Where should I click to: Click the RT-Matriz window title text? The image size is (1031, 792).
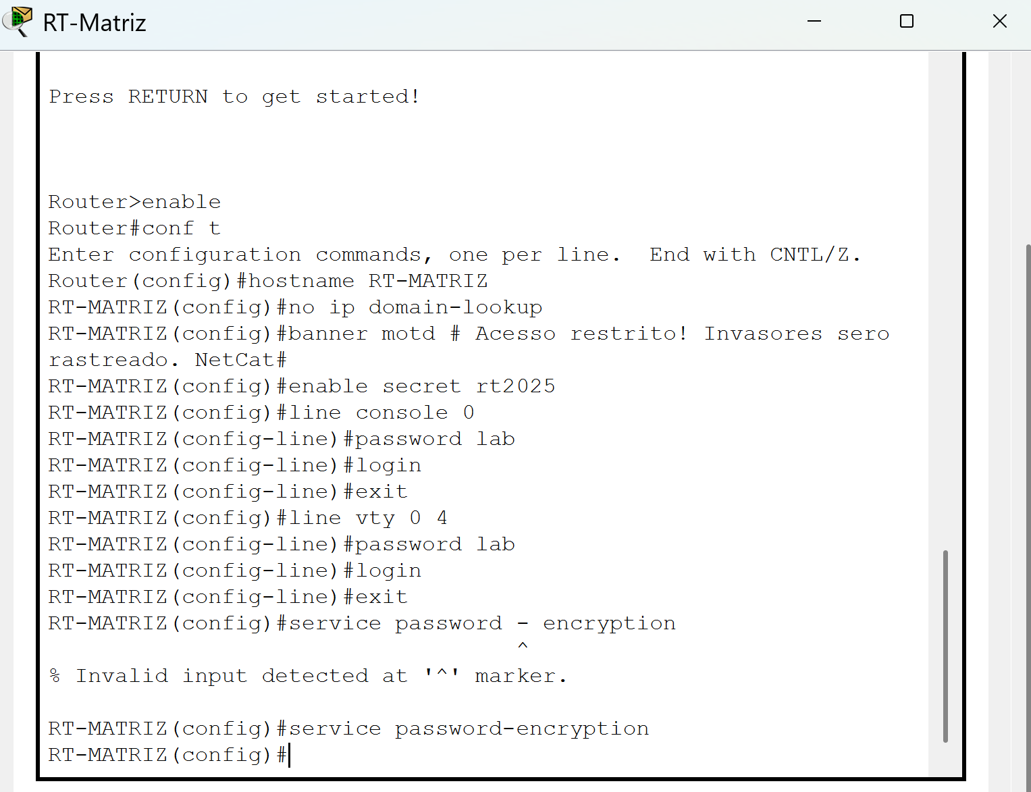(95, 23)
